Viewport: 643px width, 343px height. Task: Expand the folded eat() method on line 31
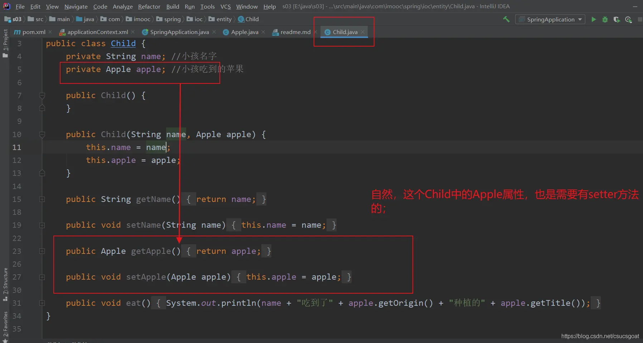42,303
